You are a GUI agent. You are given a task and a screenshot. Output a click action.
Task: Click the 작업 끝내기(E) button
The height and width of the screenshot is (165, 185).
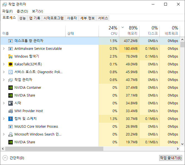coord(171,158)
